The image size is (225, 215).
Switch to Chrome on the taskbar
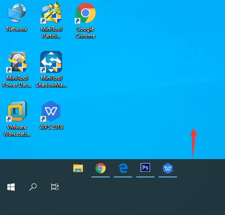pos(101,168)
